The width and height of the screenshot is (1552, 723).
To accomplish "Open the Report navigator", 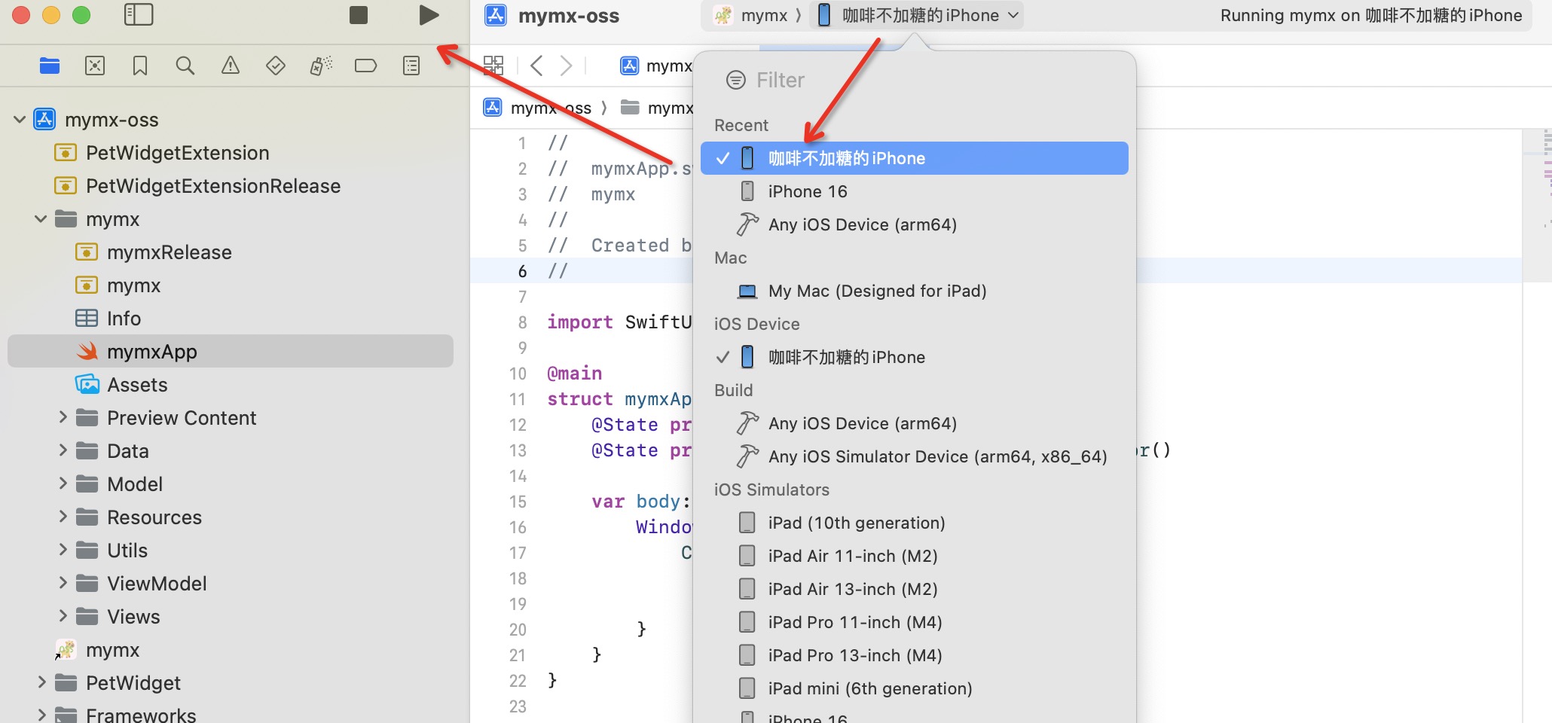I will (x=411, y=66).
